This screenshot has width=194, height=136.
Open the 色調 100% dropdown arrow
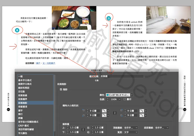[120, 99]
